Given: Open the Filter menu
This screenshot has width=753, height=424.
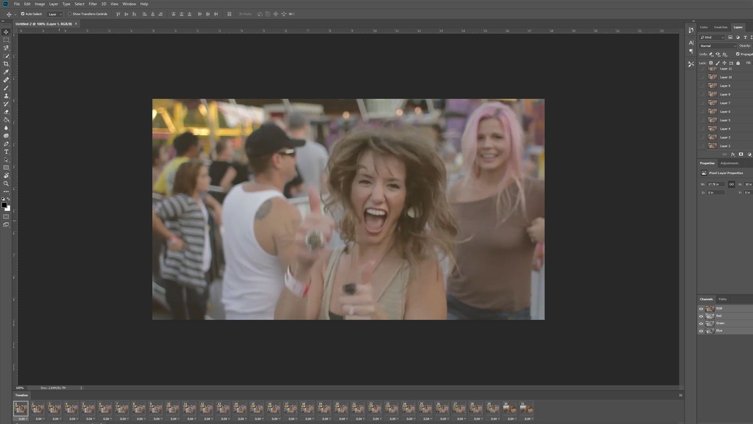Looking at the screenshot, I should pos(93,4).
